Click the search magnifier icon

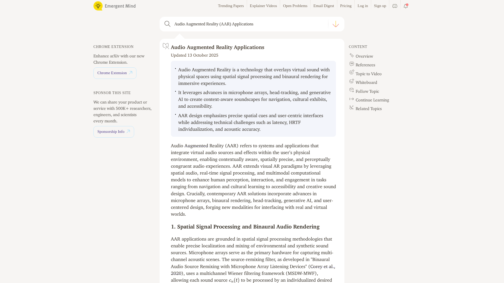[167, 24]
